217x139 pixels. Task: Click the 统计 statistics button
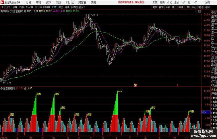174,7
